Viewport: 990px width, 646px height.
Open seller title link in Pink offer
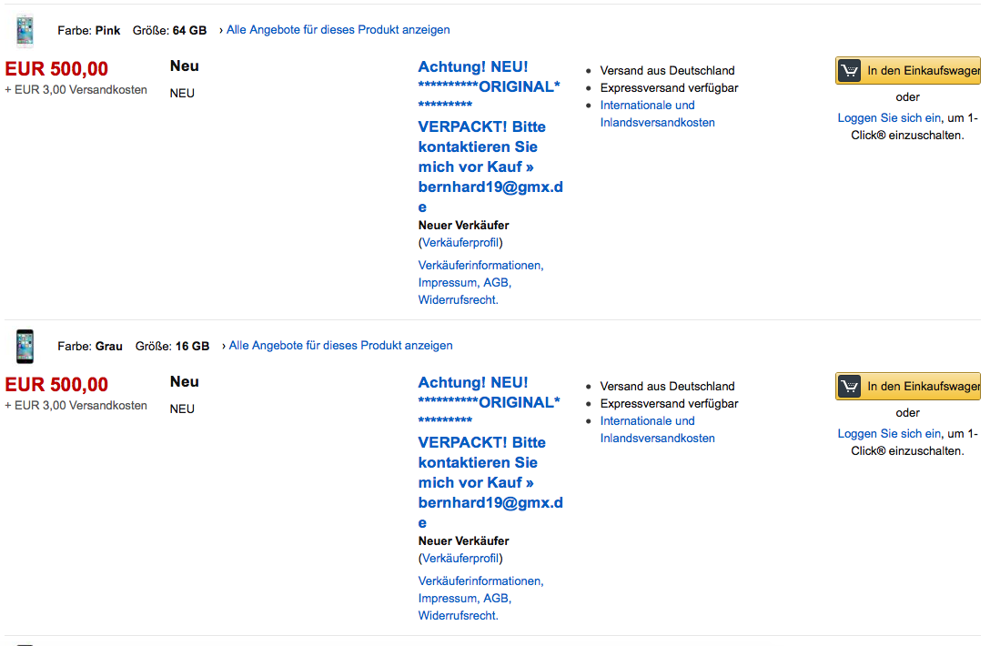click(490, 136)
